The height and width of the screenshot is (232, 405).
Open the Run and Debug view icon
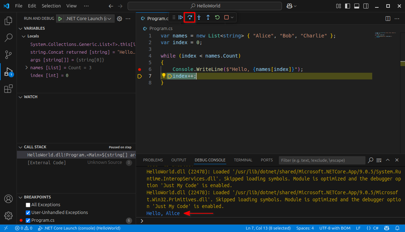[8, 72]
